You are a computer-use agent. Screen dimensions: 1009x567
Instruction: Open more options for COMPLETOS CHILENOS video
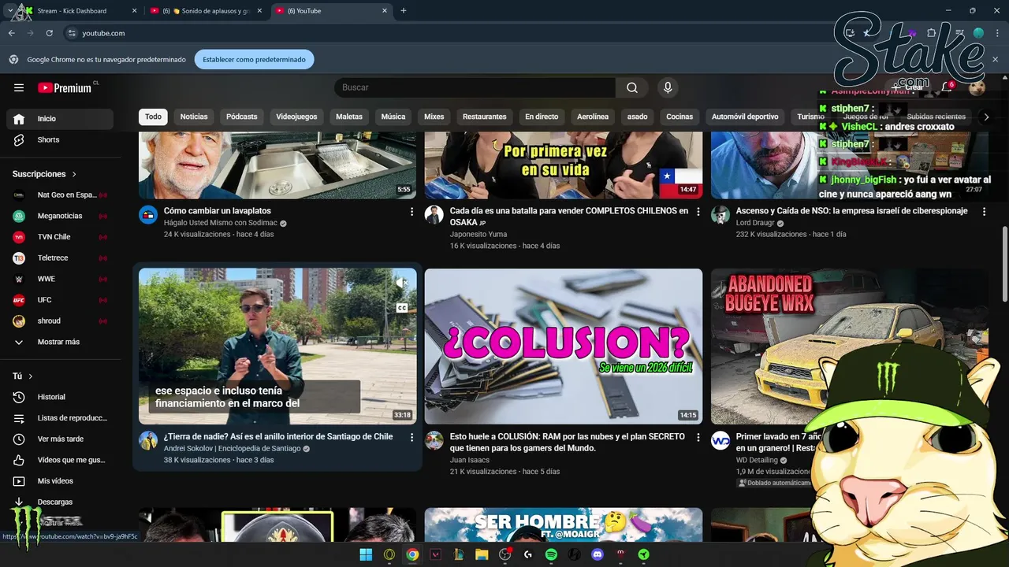(698, 212)
